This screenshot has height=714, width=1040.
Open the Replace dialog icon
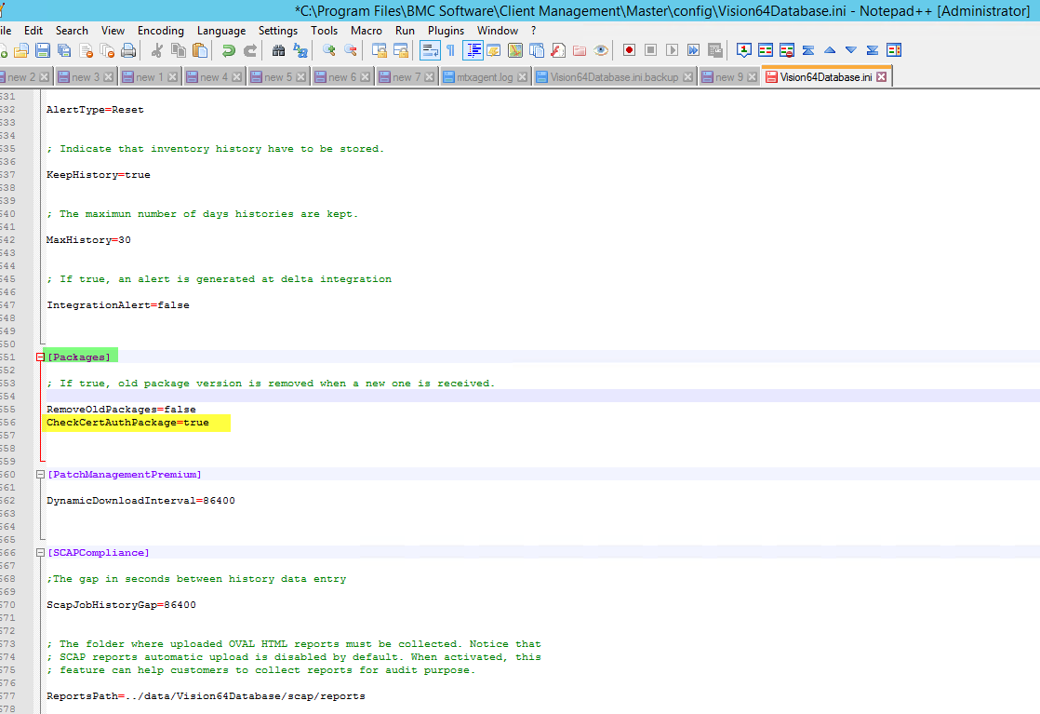tap(300, 50)
